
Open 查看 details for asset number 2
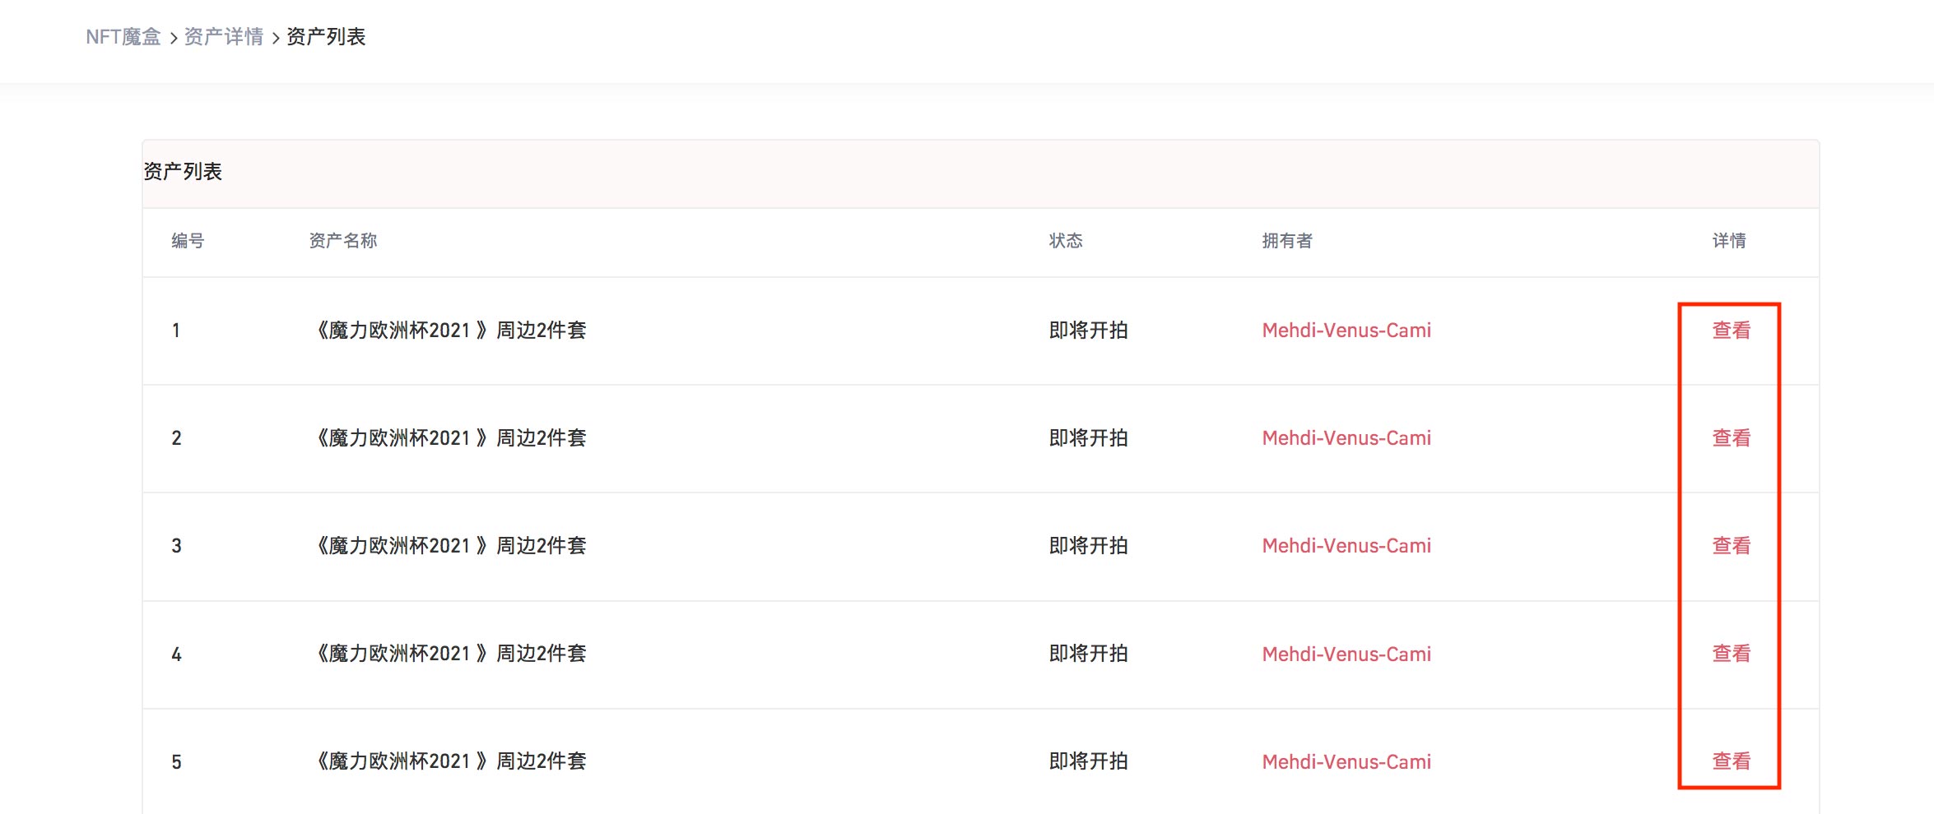[1731, 438]
